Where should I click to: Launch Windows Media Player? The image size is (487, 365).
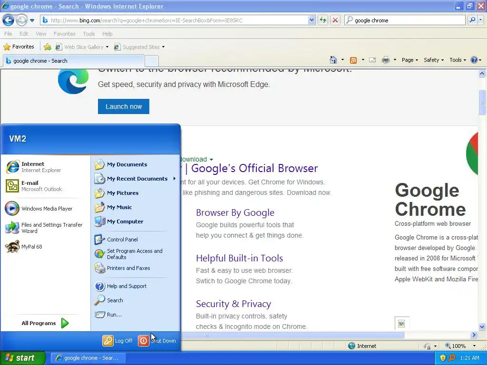pyautogui.click(x=45, y=209)
